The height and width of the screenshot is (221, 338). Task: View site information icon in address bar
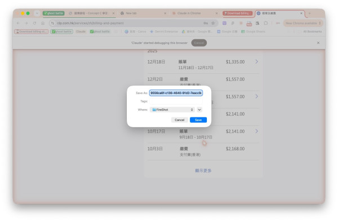coord(52,23)
